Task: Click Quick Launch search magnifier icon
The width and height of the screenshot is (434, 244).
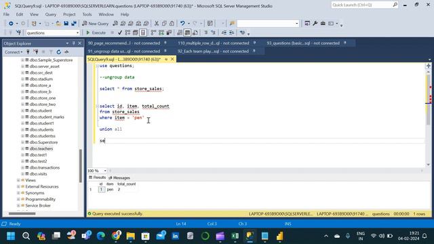Action: click(x=395, y=5)
